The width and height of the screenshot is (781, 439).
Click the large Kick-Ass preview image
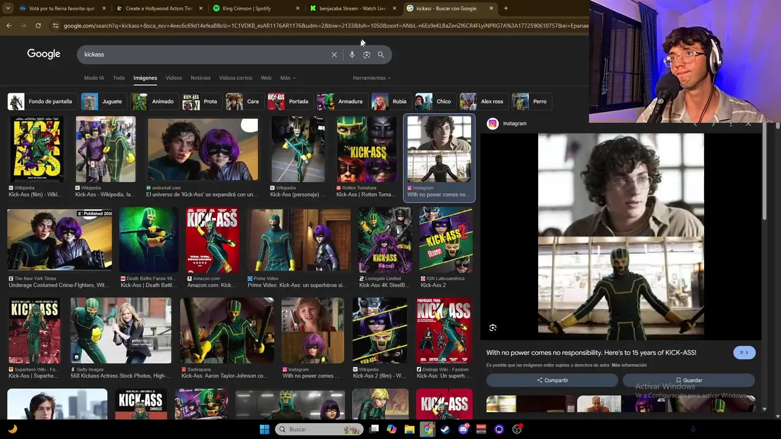621,237
